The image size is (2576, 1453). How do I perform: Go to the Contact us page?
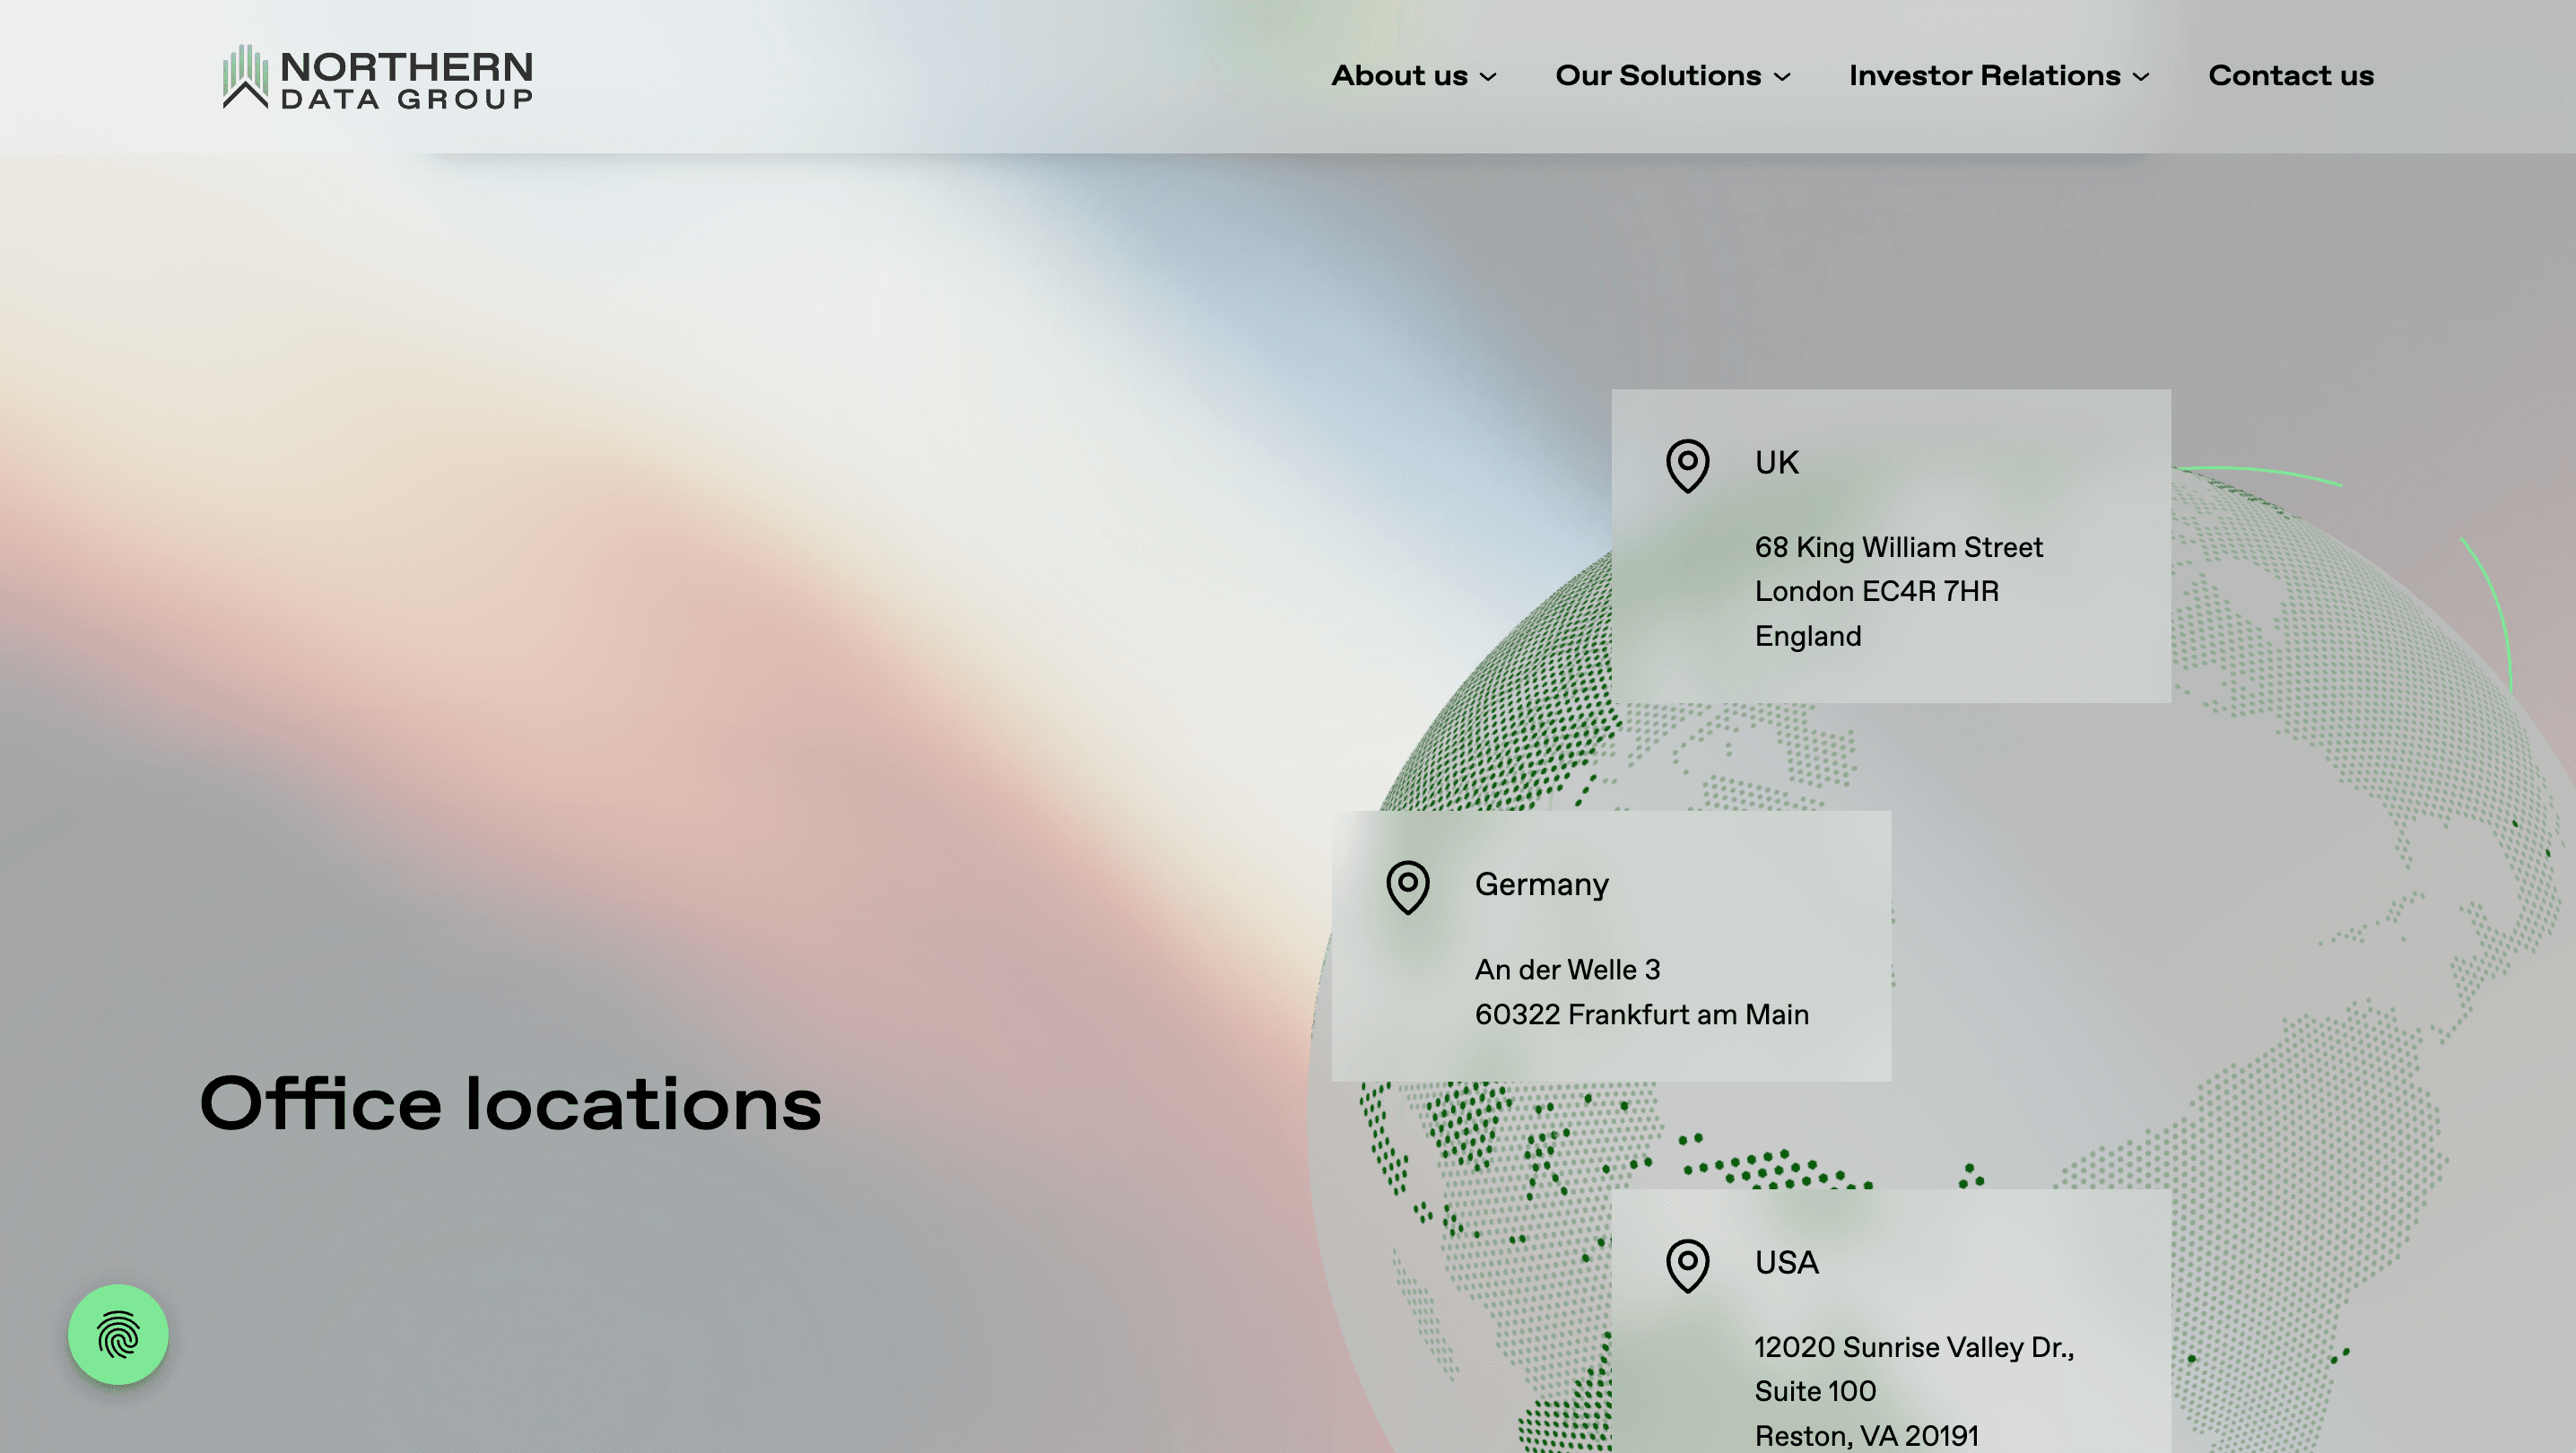2290,76
